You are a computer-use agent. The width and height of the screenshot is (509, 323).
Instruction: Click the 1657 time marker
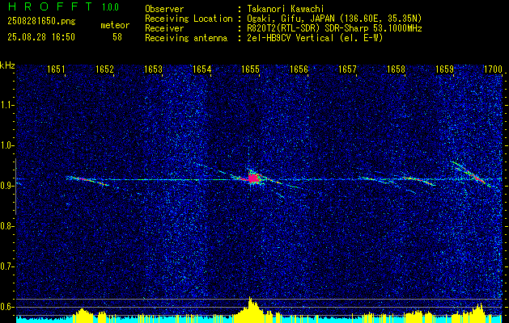pos(347,69)
